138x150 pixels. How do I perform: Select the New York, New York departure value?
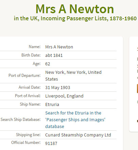click(73, 76)
